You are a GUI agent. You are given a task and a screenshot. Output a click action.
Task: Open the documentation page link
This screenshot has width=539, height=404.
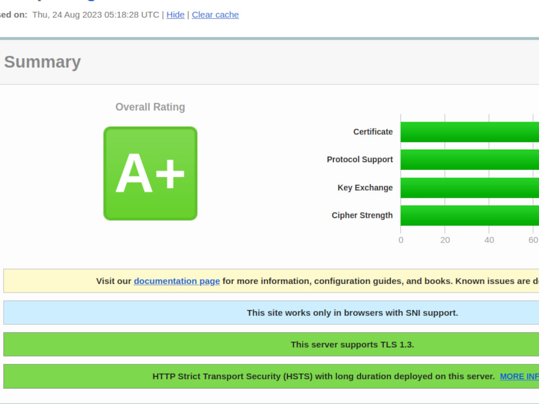[176, 281]
